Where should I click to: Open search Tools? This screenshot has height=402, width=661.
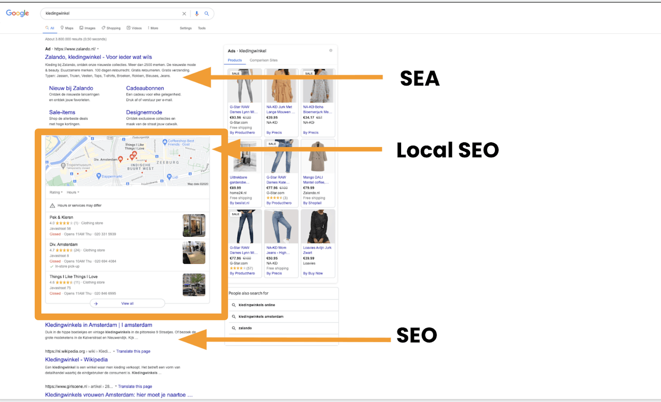point(202,28)
